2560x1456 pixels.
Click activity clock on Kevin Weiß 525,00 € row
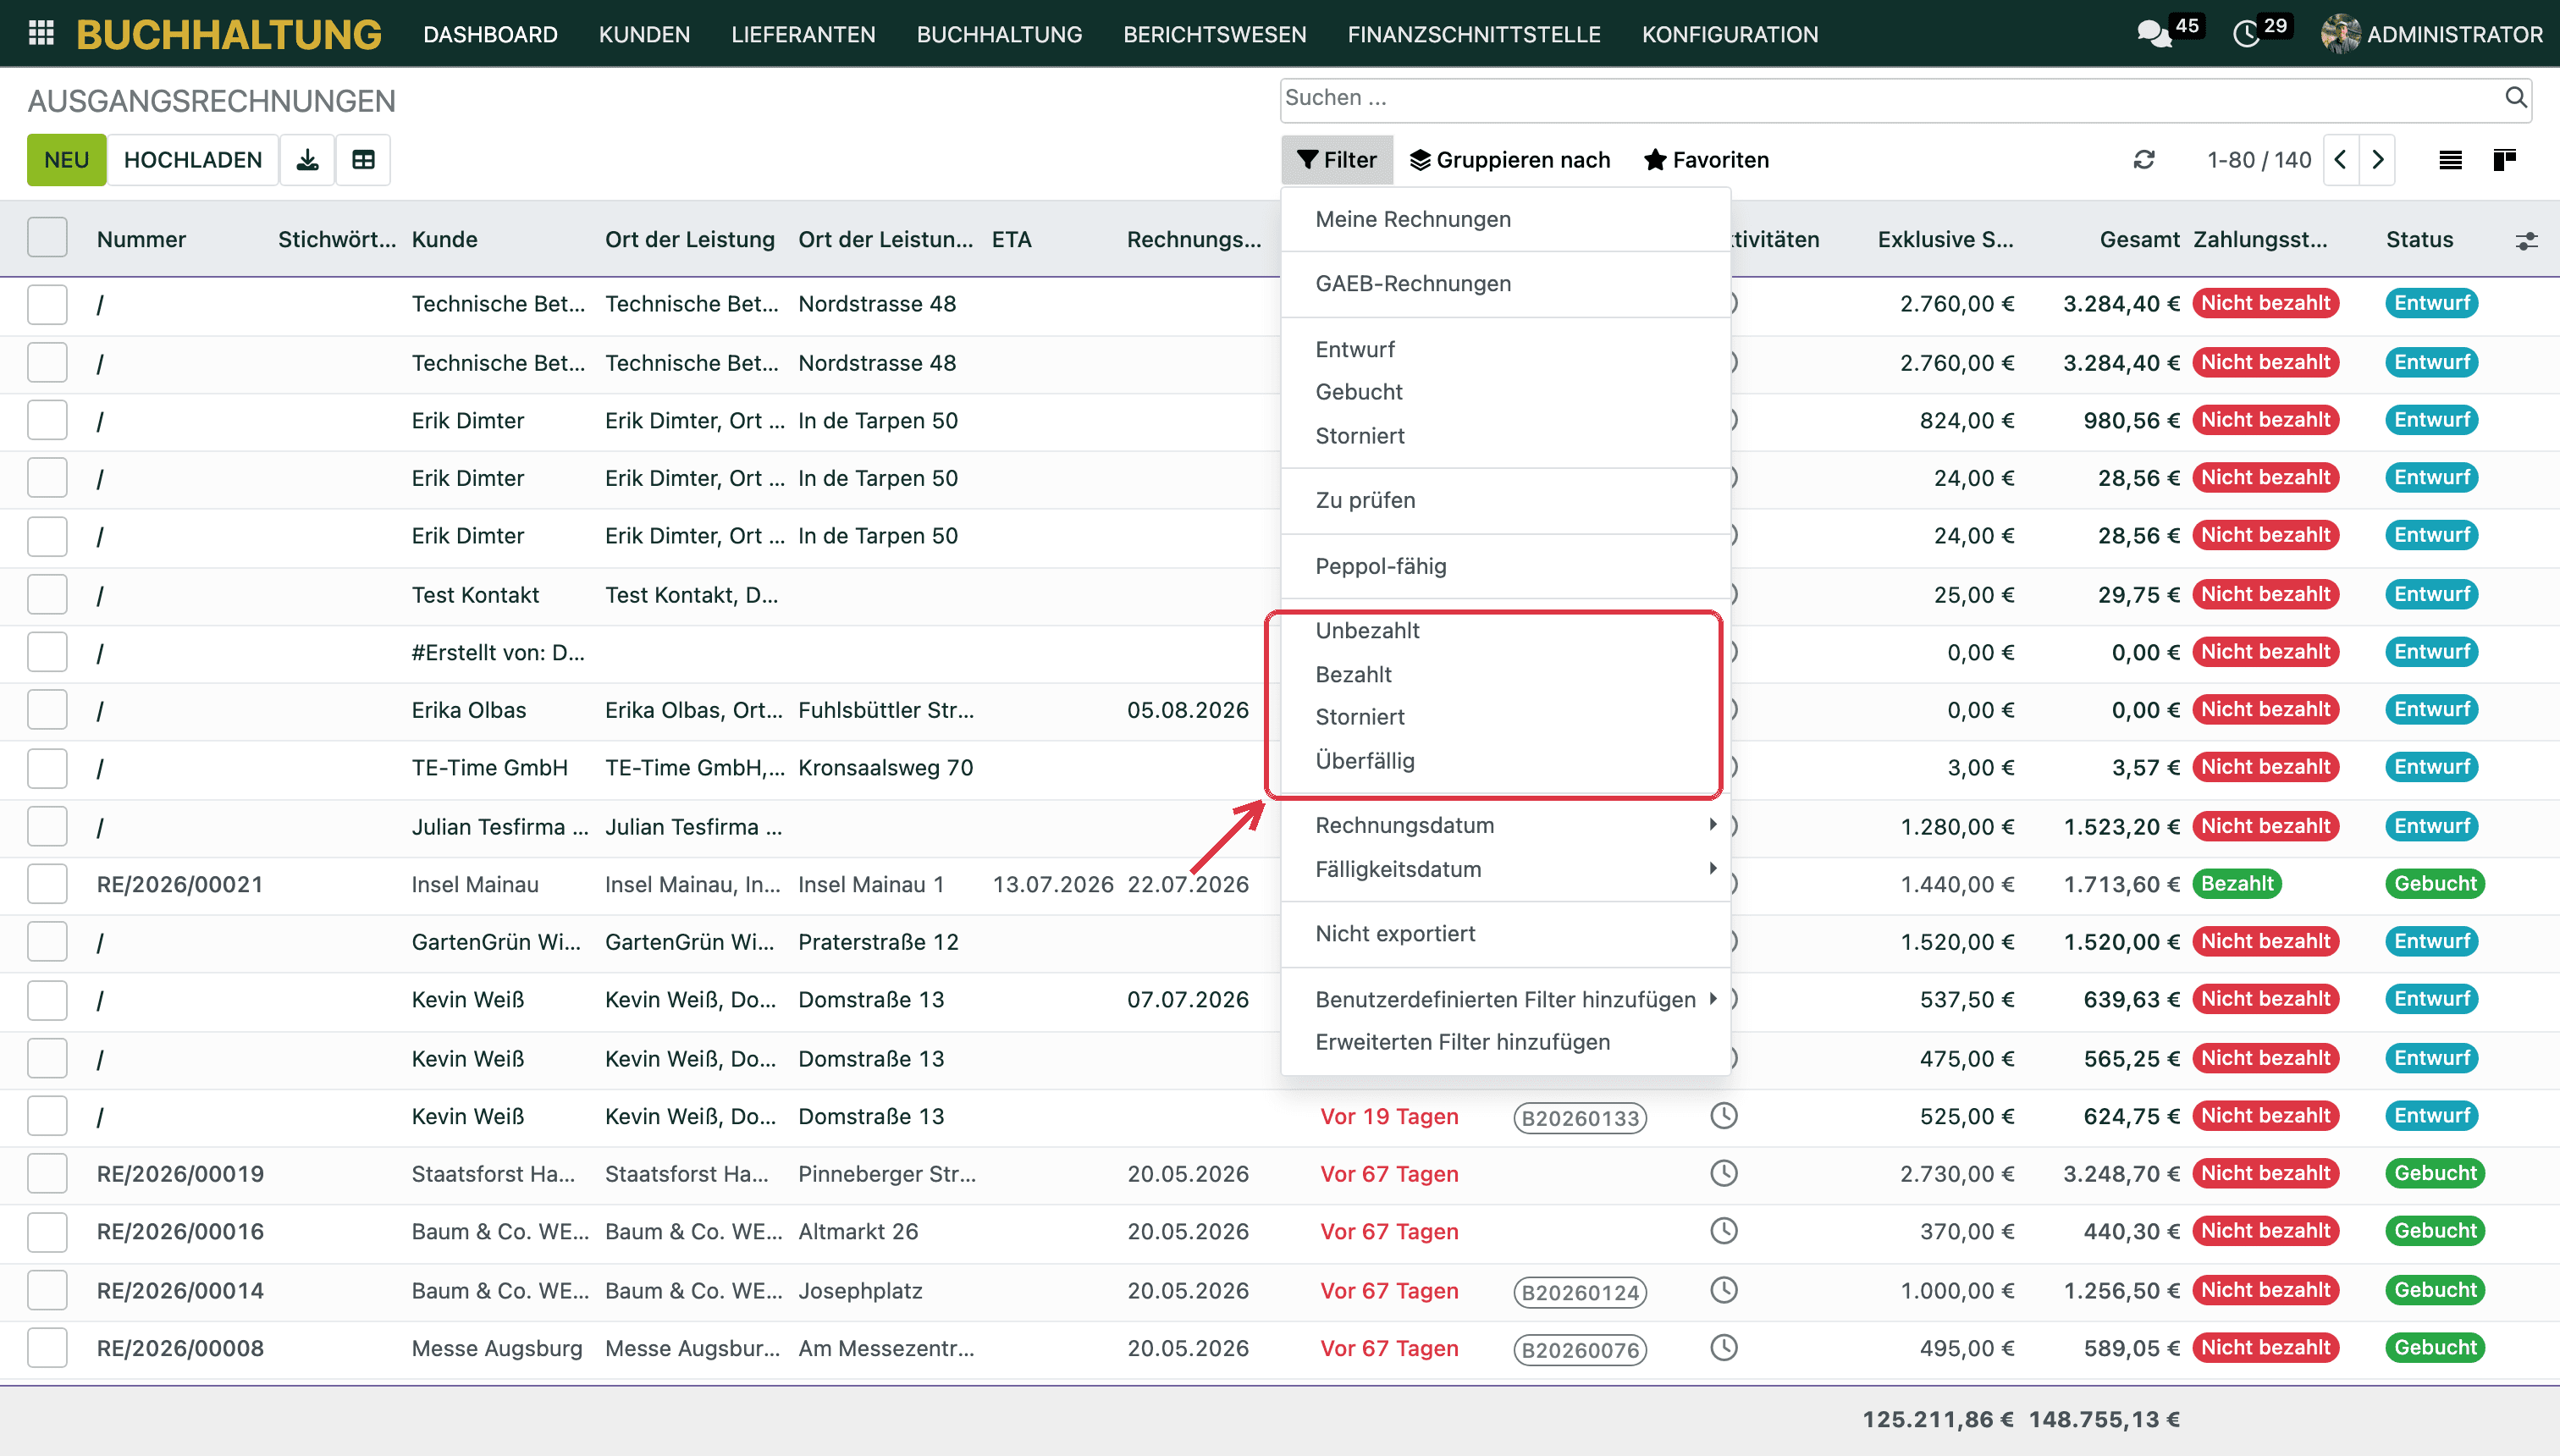(x=1724, y=1116)
